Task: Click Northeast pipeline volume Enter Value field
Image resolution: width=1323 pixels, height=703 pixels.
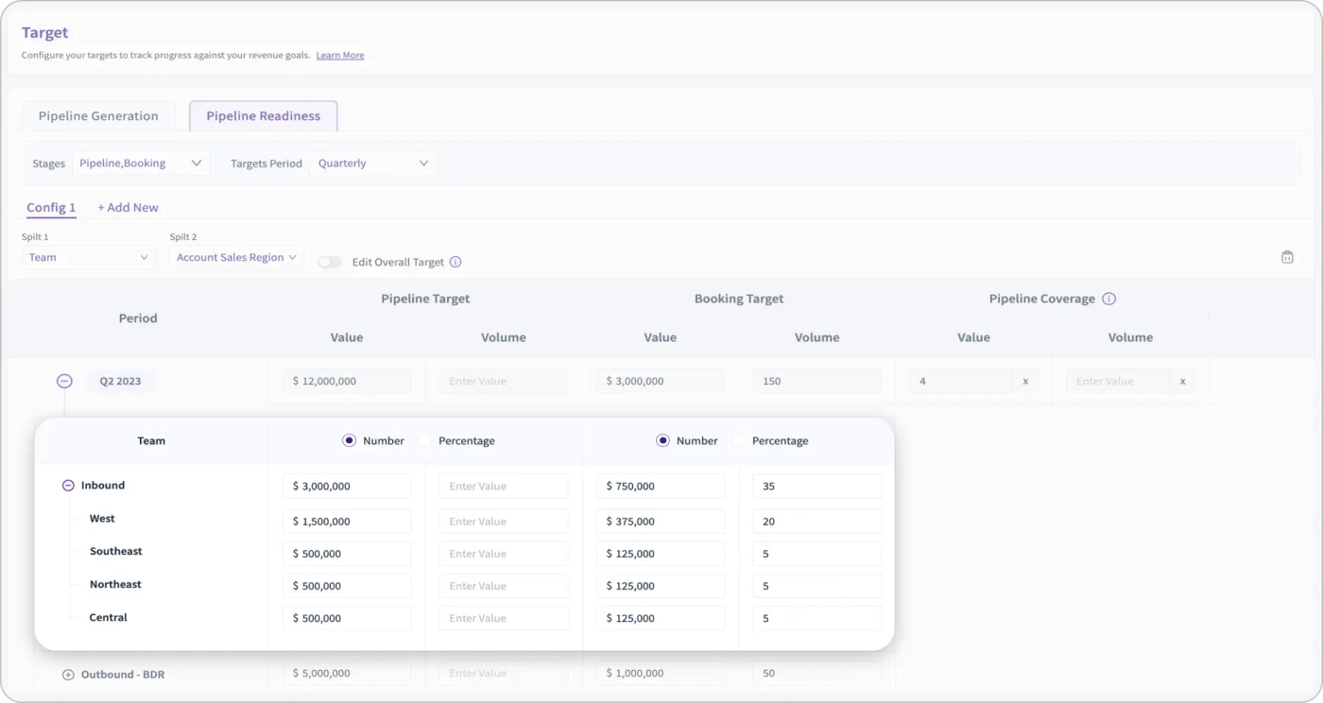Action: click(x=504, y=586)
